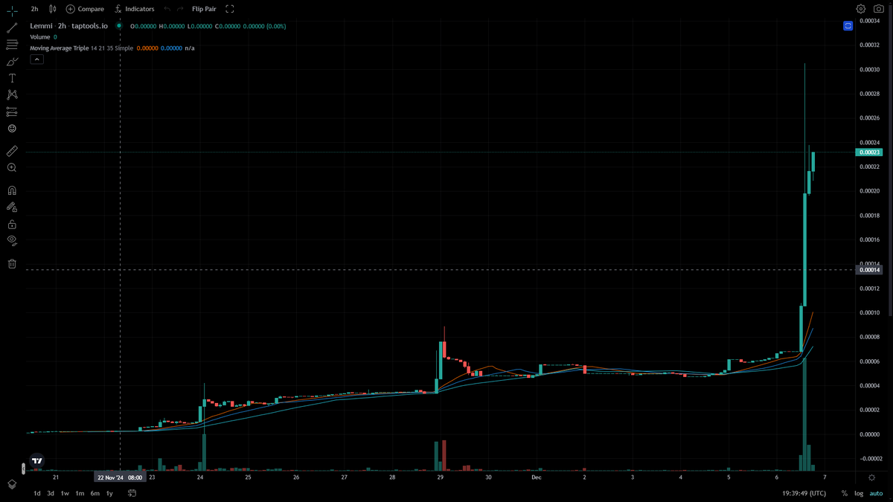
Task: Click the redo arrow
Action: tap(180, 9)
